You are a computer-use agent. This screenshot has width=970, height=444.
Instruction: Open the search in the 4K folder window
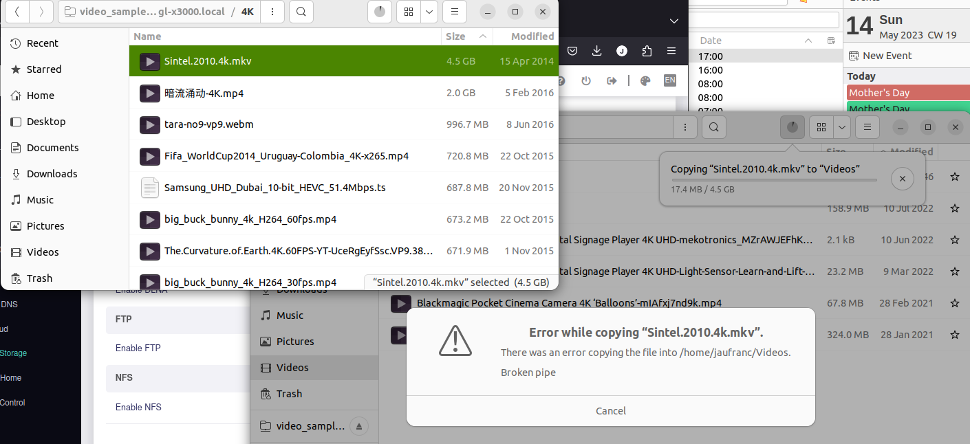(301, 12)
